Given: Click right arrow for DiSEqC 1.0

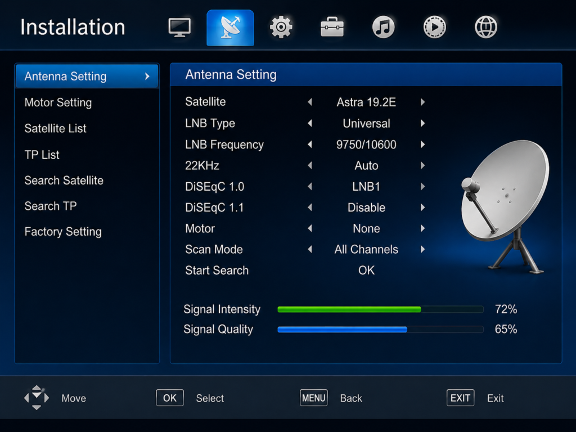Looking at the screenshot, I should point(423,187).
